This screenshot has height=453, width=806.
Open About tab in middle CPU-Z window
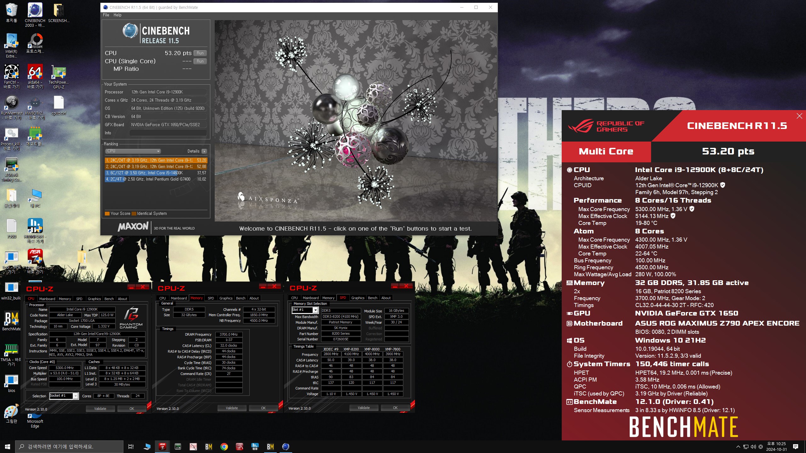[254, 298]
